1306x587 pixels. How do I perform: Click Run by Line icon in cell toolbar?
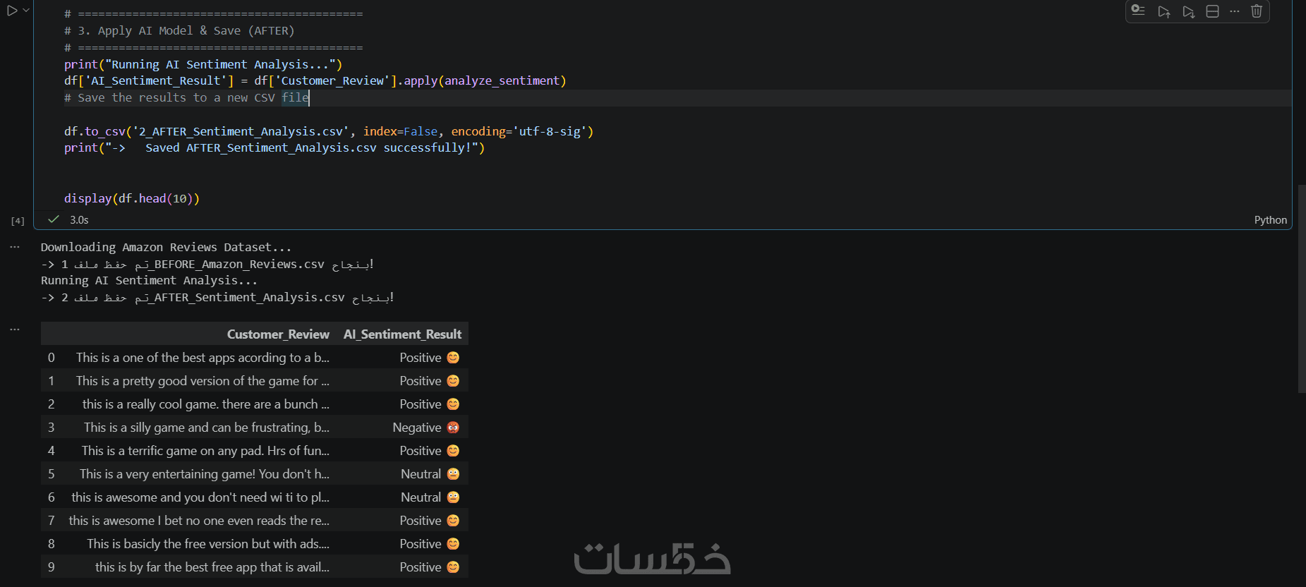[x=1138, y=11]
